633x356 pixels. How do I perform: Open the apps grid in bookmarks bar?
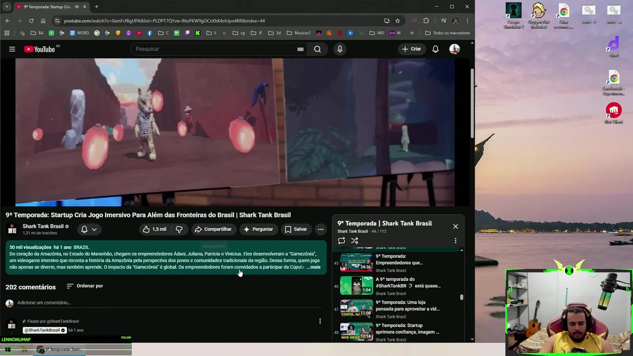click(x=7, y=33)
